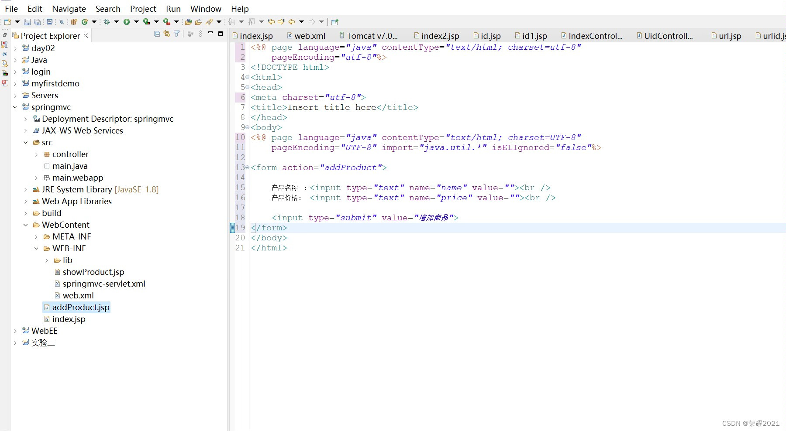The image size is (786, 431).
Task: Open the File menu
Action: click(x=11, y=9)
